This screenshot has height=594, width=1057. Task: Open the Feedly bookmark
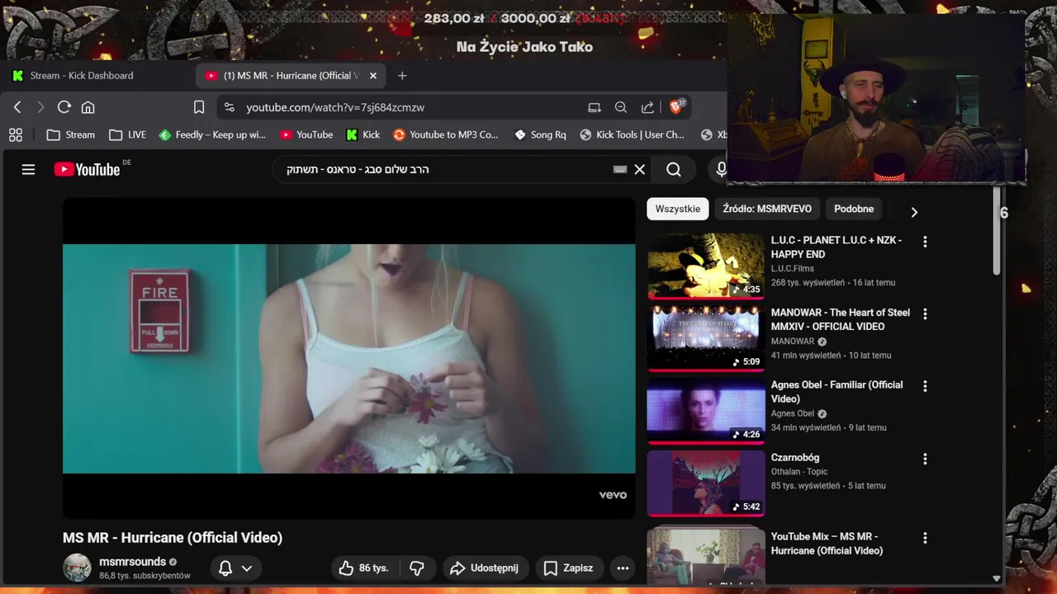[x=212, y=134]
